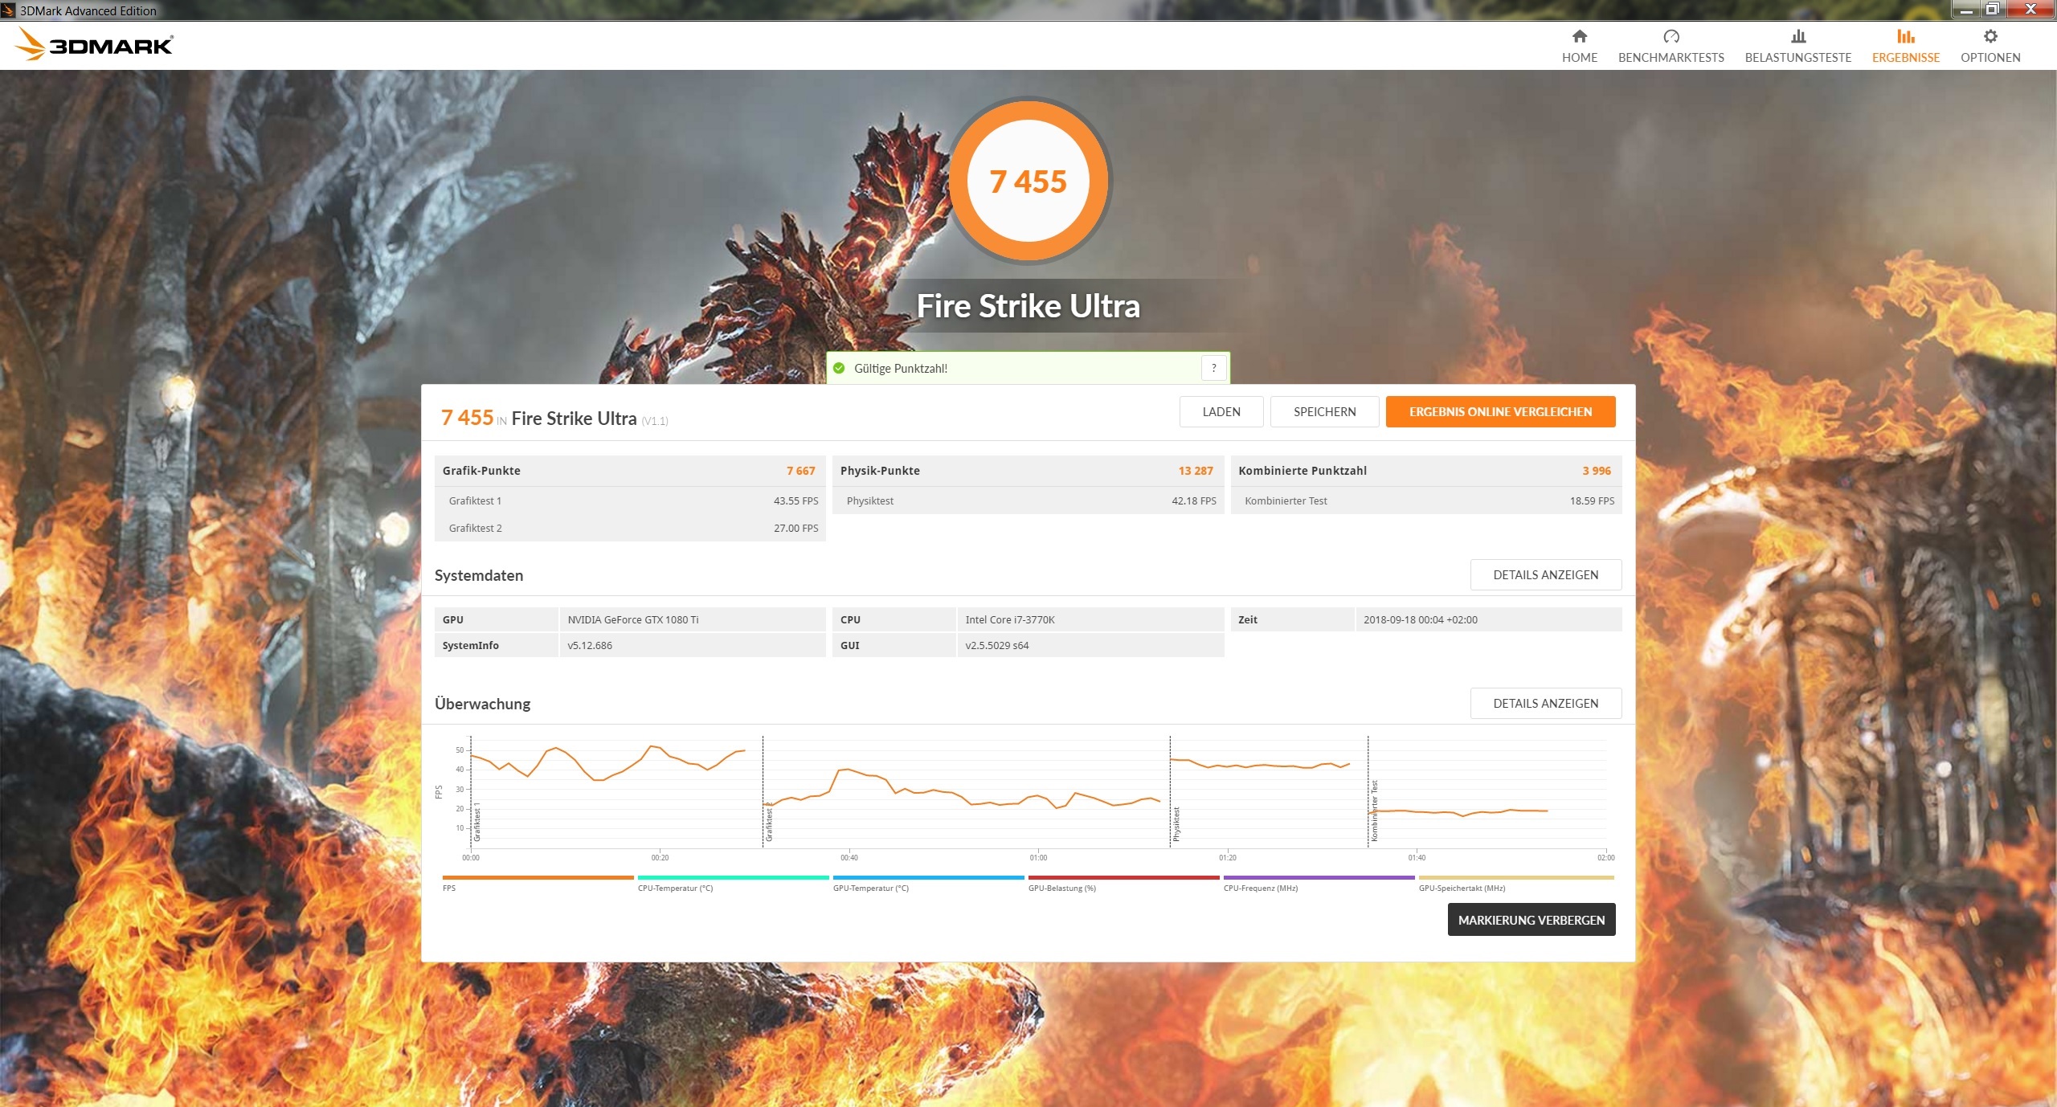This screenshot has width=2057, height=1107.
Task: Click the GPU-Speichertakt yellow color bar
Action: (1515, 877)
